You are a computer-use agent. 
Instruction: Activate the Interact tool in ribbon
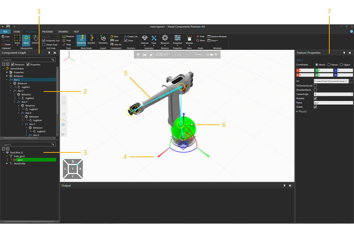pyautogui.click(x=35, y=39)
